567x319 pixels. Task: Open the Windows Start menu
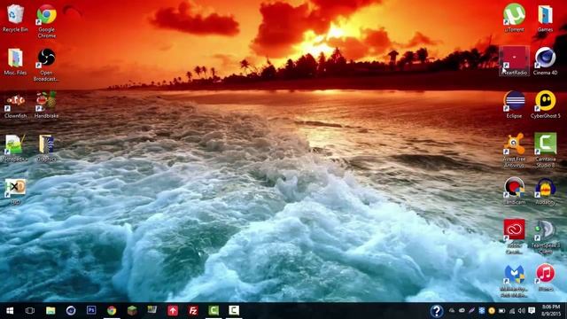click(10, 311)
